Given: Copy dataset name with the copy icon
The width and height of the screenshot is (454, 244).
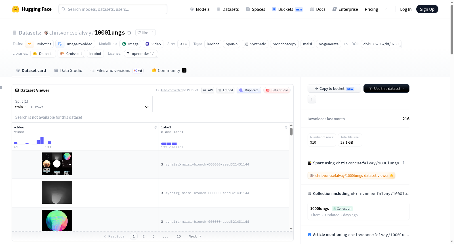Looking at the screenshot, I should 129,33.
